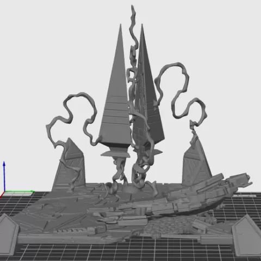Click the blue Z axis arrow
Viewport: 261px width, 261px height.
tap(4, 176)
